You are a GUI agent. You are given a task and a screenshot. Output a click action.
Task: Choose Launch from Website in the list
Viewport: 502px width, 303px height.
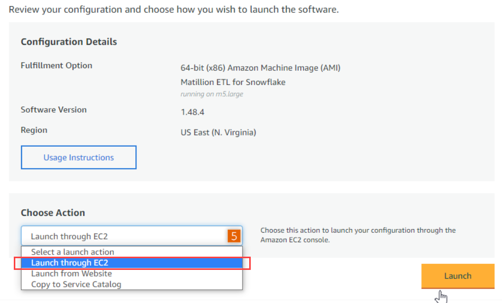(x=71, y=273)
